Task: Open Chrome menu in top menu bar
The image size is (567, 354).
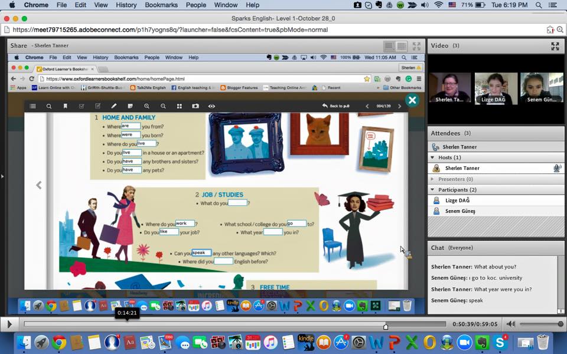Action: pyautogui.click(x=36, y=5)
